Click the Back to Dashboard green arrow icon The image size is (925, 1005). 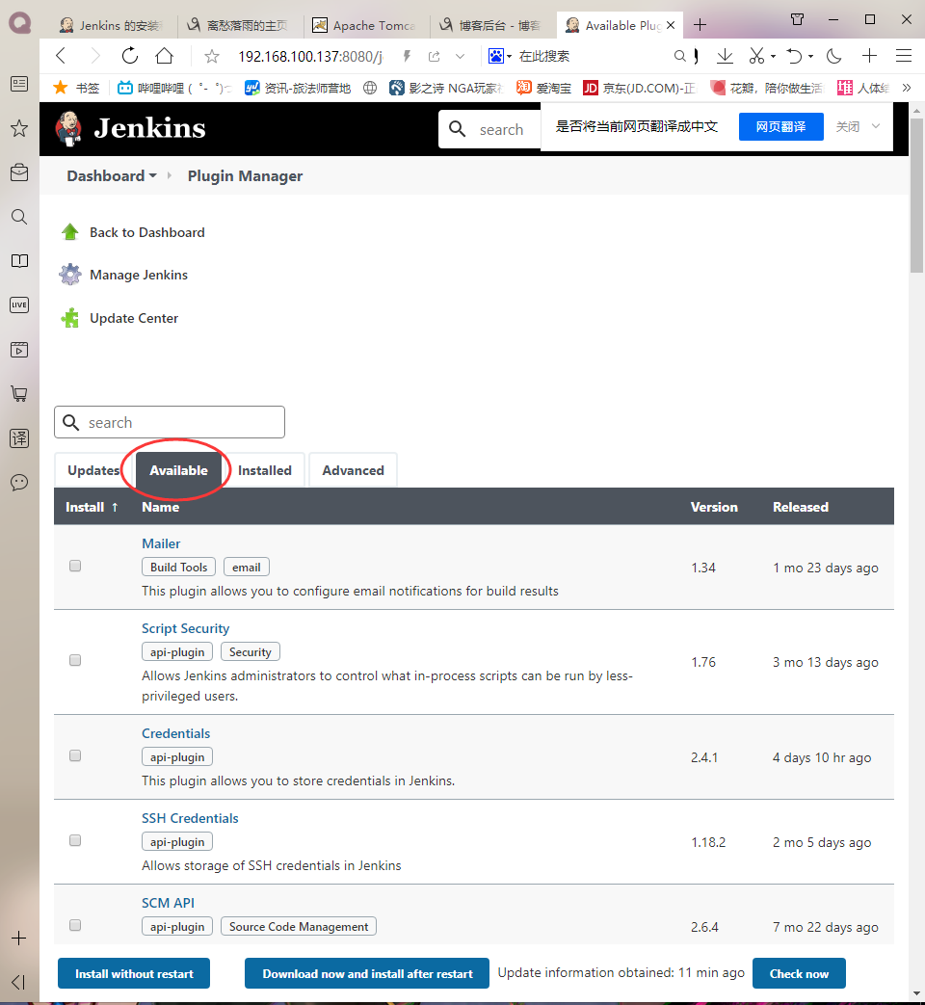70,232
